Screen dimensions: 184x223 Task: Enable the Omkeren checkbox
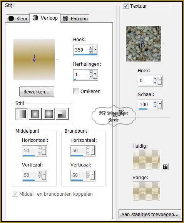[76, 91]
